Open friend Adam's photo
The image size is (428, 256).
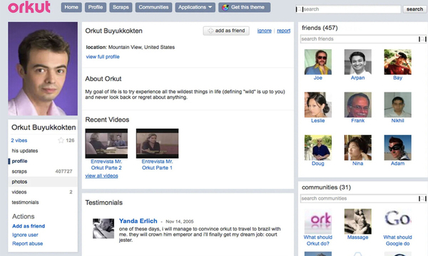(x=398, y=147)
